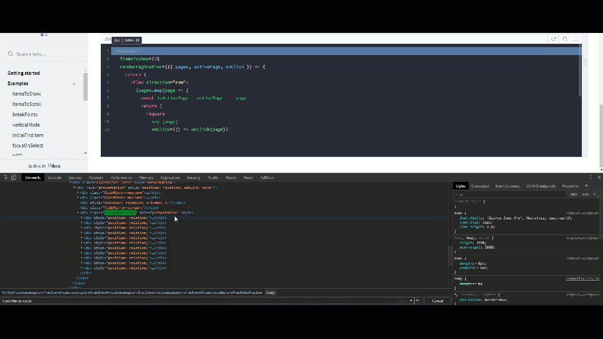
Task: Click the renderPagination line in the editor
Action: click(x=193, y=66)
